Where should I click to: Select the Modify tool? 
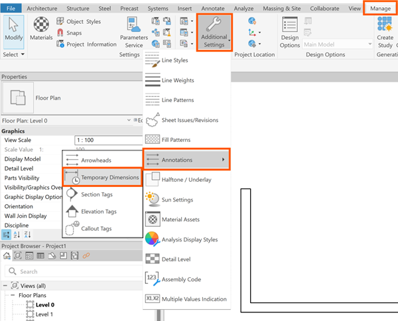pyautogui.click(x=14, y=31)
